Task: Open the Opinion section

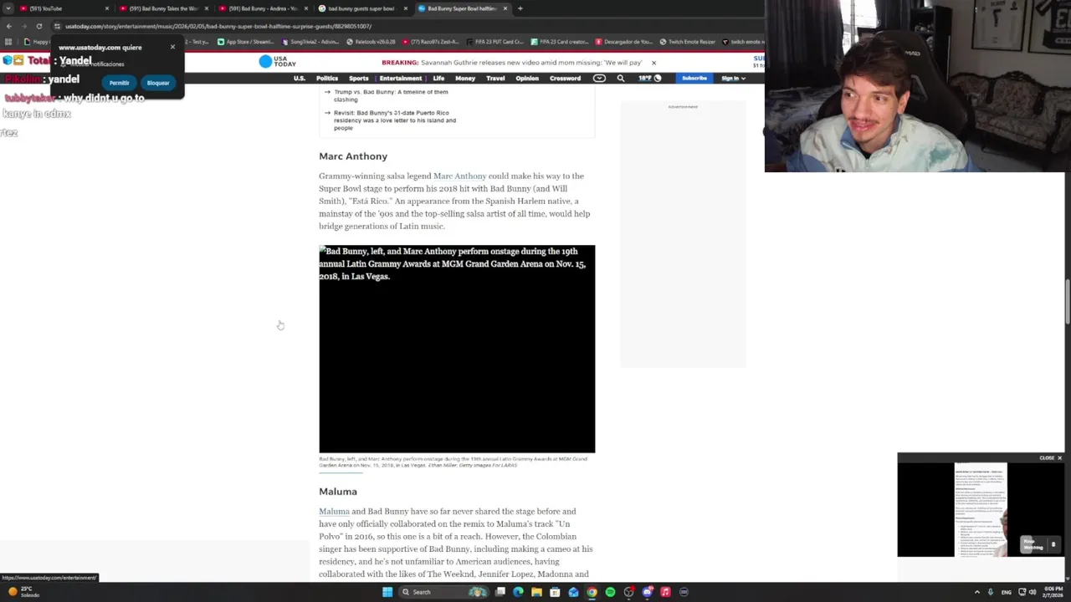Action: click(x=527, y=79)
